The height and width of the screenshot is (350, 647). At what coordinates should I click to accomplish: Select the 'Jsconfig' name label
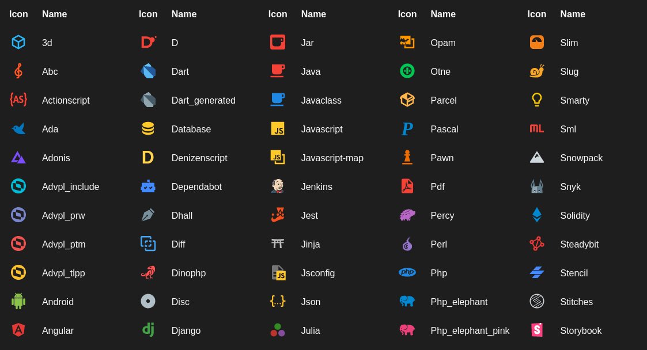coord(317,273)
